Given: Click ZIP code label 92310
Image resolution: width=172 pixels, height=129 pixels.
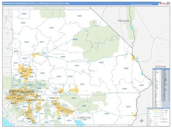Looking at the screenshot, I should click(x=52, y=28).
